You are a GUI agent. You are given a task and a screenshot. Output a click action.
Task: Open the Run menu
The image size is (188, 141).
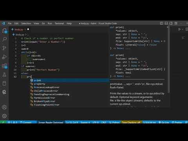(x=50, y=23)
